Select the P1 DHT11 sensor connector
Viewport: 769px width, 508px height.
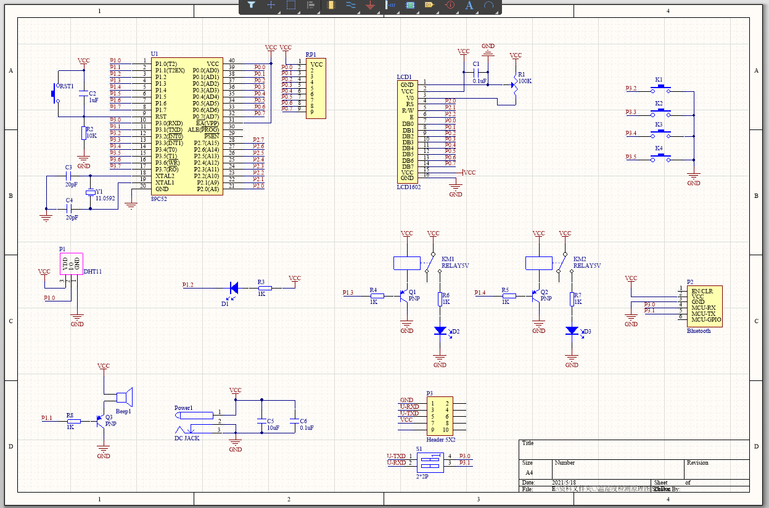pyautogui.click(x=72, y=264)
